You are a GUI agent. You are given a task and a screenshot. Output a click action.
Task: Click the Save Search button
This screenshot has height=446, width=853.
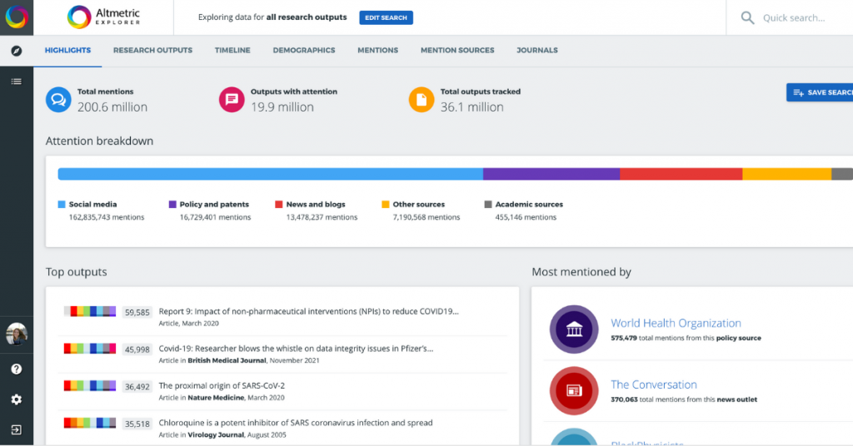[x=820, y=92]
